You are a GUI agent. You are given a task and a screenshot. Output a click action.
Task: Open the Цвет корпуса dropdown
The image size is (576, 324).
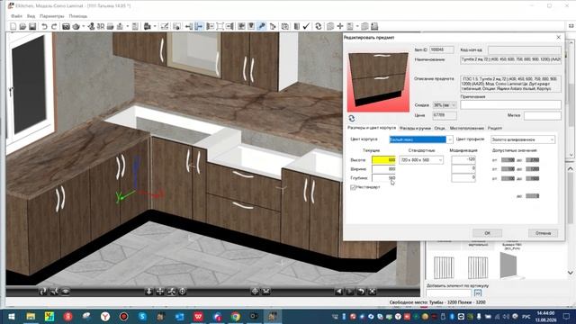point(450,139)
